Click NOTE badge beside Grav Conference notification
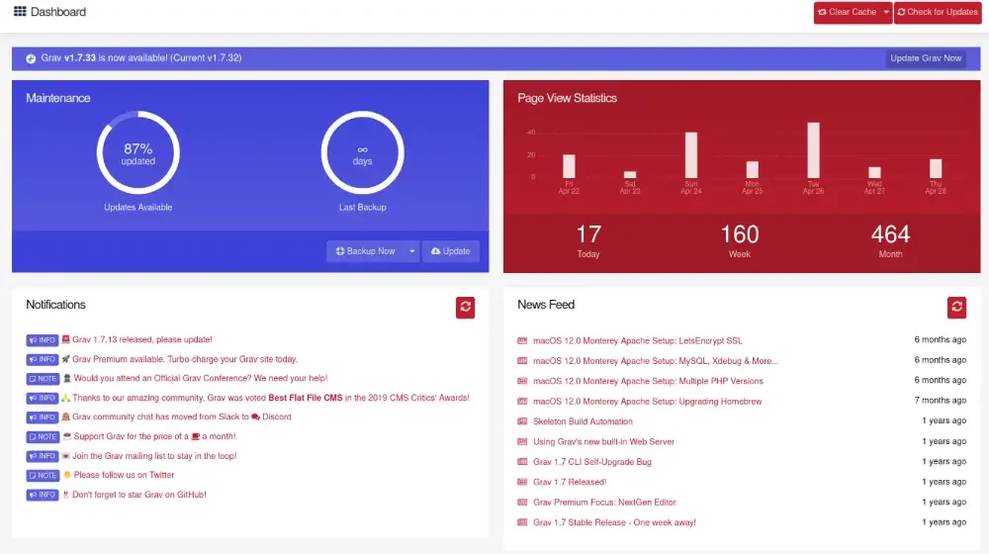 (43, 379)
